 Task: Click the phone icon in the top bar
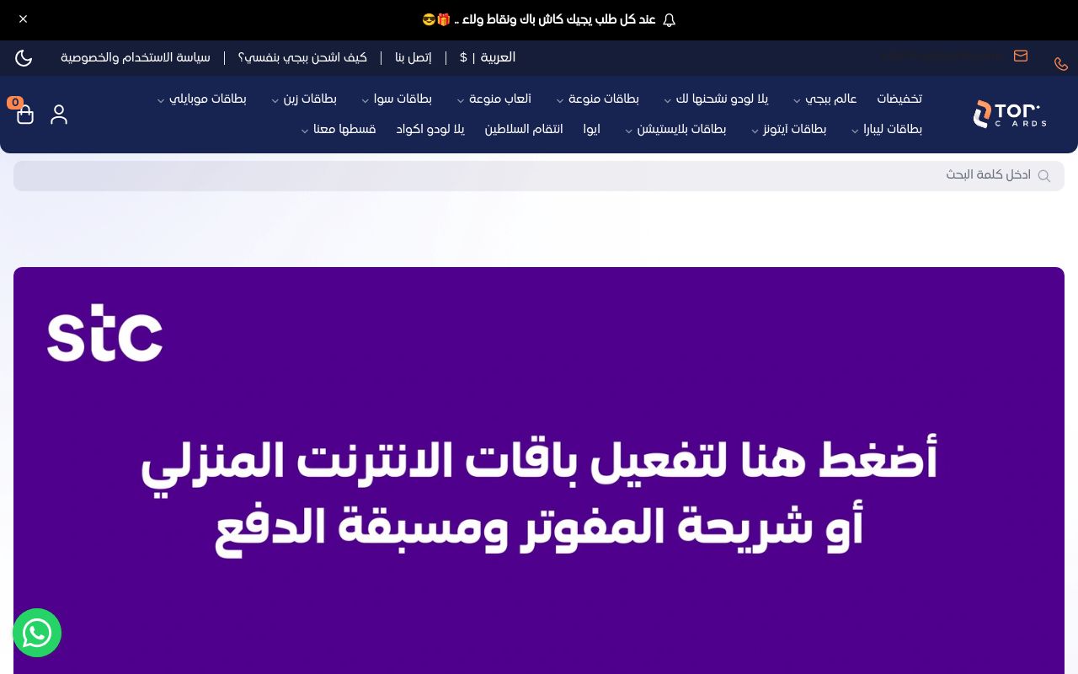(x=1060, y=64)
